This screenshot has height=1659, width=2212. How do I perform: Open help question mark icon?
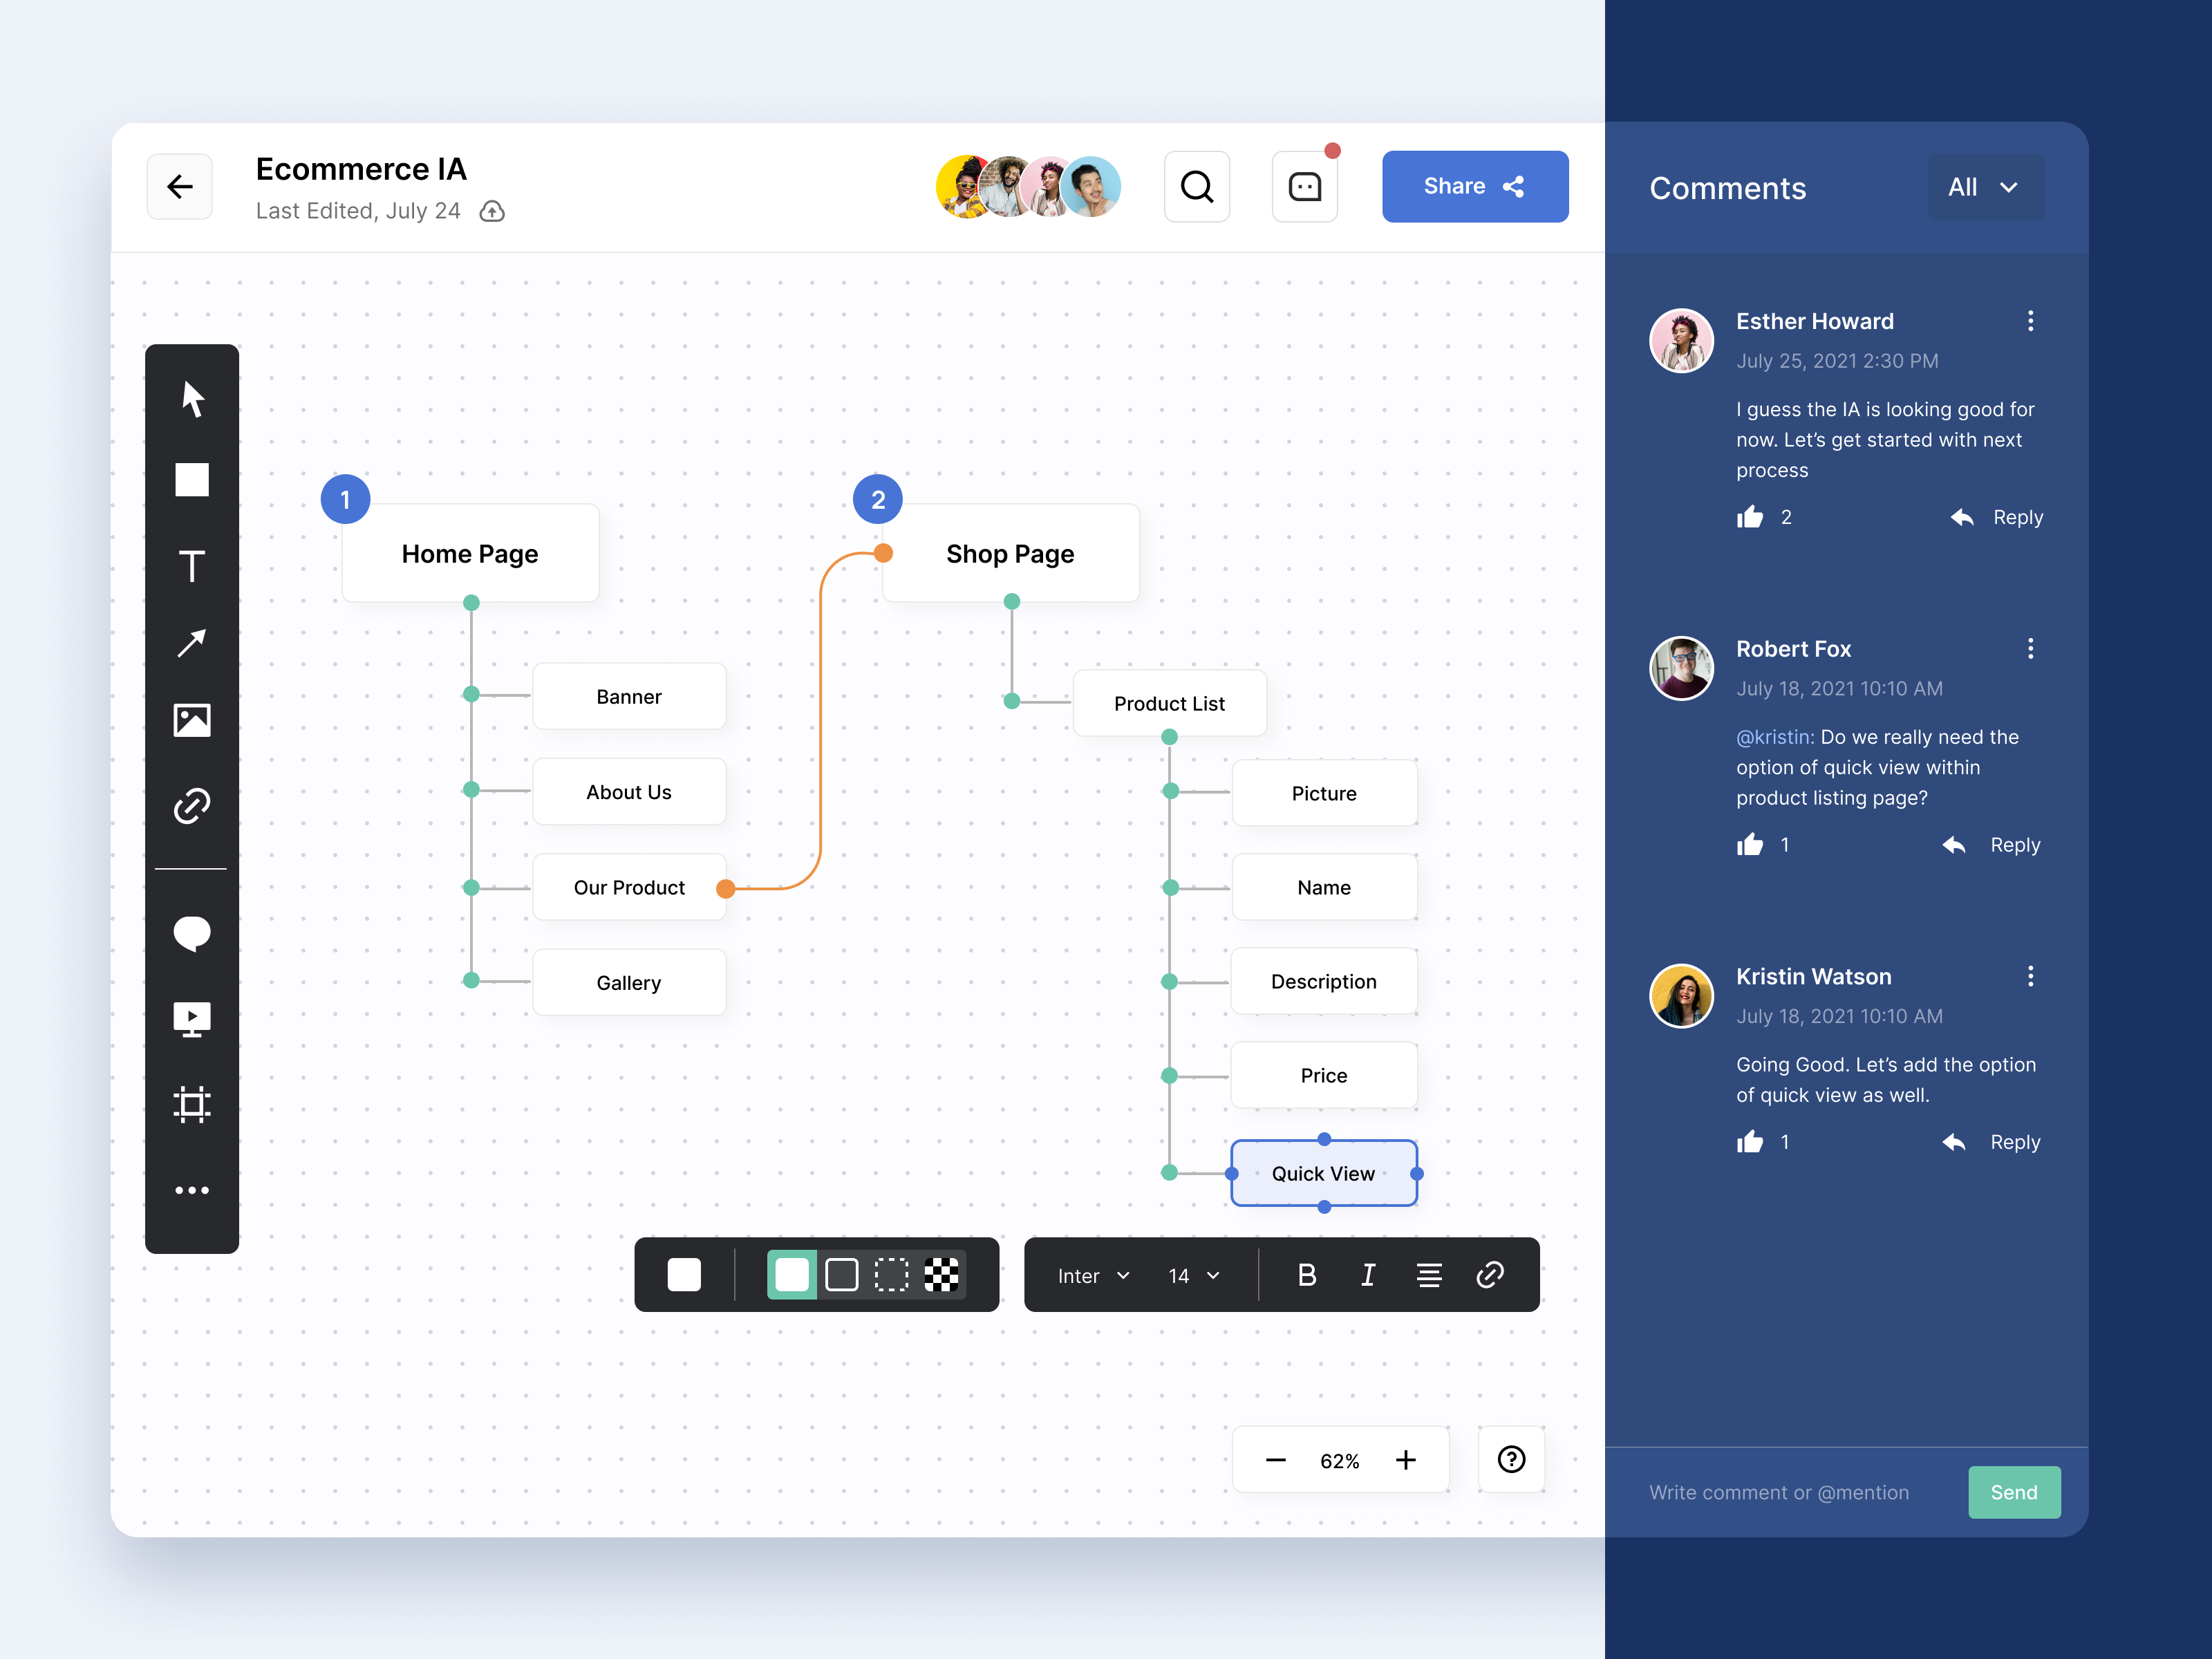(1511, 1460)
